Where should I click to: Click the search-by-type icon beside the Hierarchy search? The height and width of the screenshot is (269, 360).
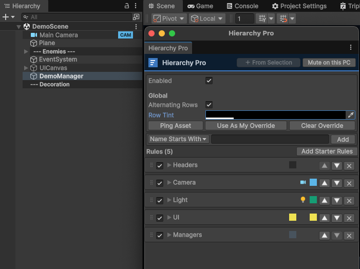pos(136,17)
